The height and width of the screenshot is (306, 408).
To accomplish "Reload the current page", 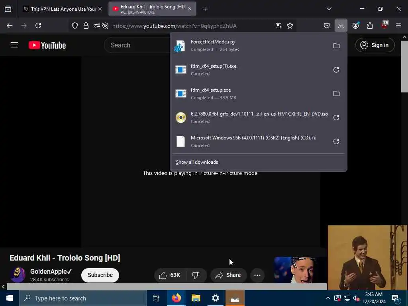I will click(38, 26).
